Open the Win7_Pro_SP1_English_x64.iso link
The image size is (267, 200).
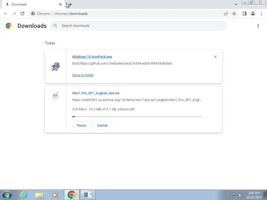96,93
